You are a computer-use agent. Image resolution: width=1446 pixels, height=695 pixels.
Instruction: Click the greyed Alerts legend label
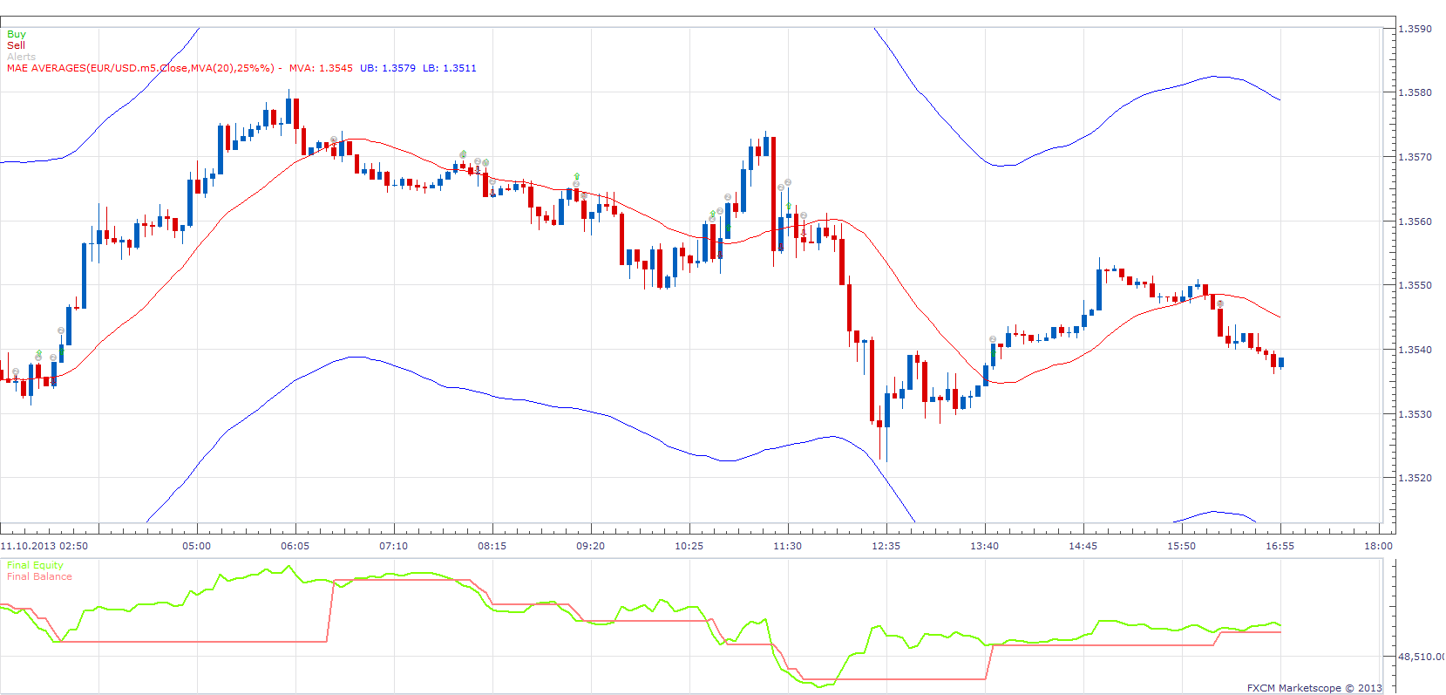[21, 57]
